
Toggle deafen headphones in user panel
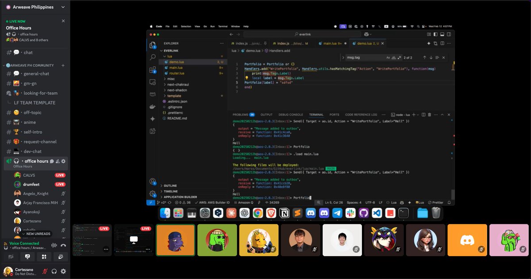point(54,271)
